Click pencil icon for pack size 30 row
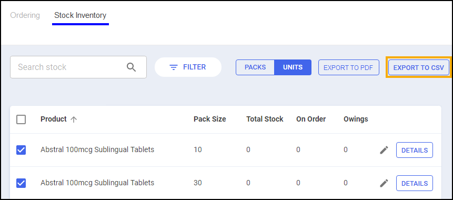The width and height of the screenshot is (453, 200). click(384, 183)
